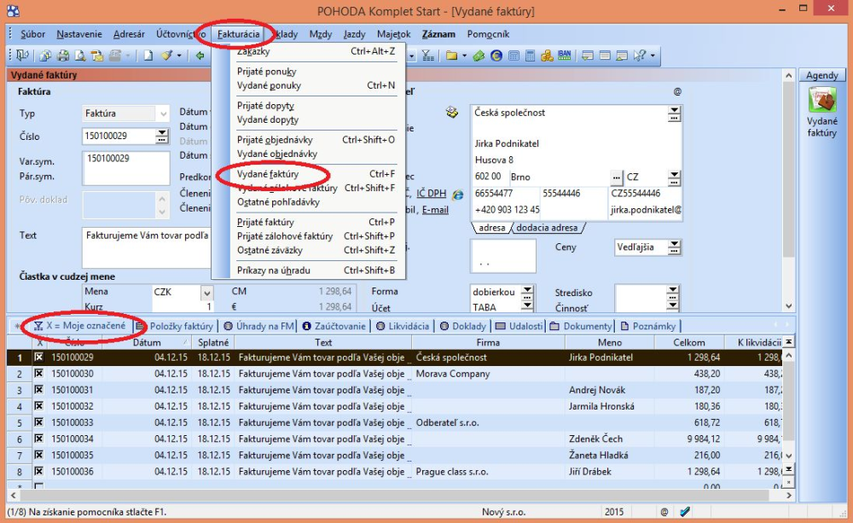Click the third window layout icon
853x523 pixels.
(x=621, y=55)
